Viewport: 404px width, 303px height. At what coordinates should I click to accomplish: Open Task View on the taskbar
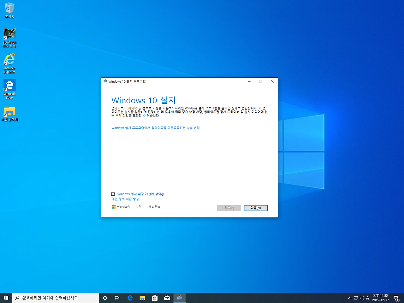pos(117,298)
